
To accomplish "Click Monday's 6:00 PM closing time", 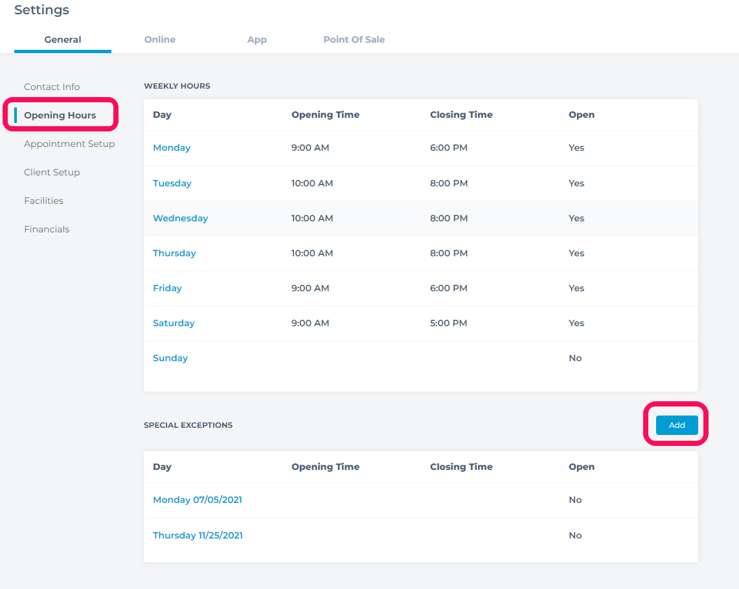I will point(449,148).
